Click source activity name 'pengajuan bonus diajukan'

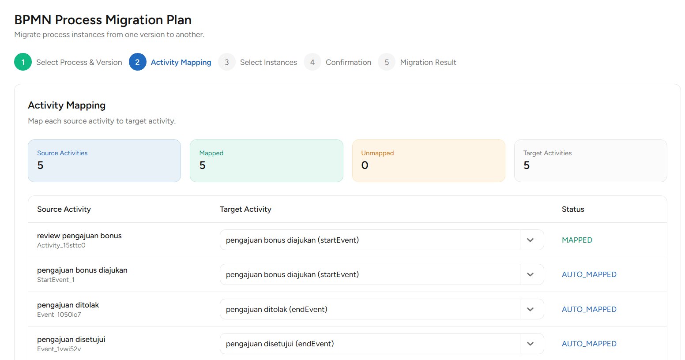[x=82, y=270]
